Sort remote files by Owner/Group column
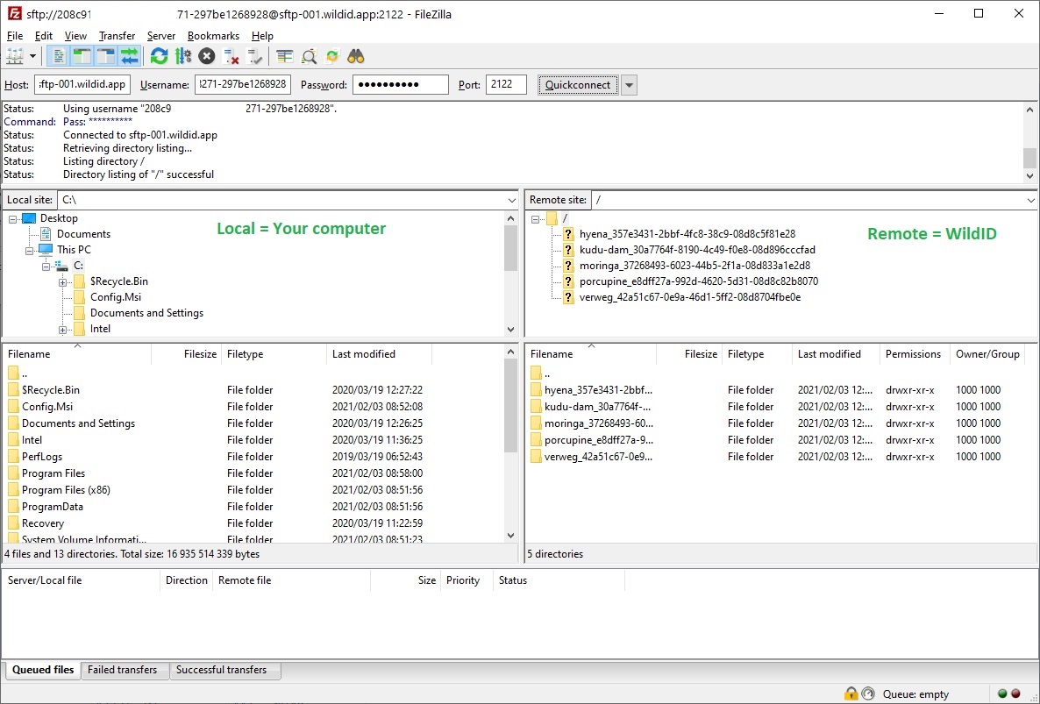This screenshot has height=704, width=1040. pyautogui.click(x=987, y=354)
